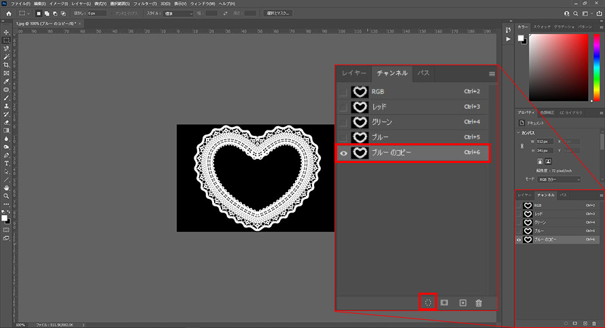Click the Home icon in options bar
The height and width of the screenshot is (328, 605).
(8, 14)
